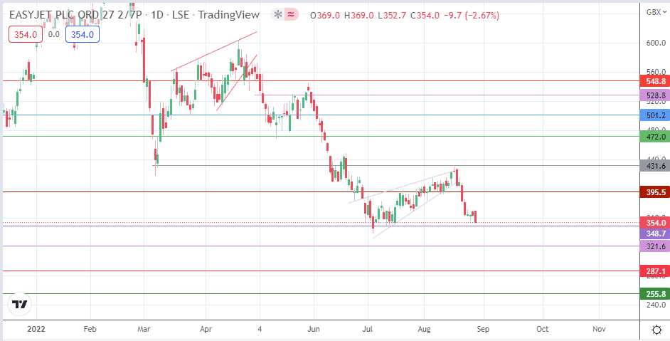
Task: Click the H369.0 high value in header
Action: 359,16
